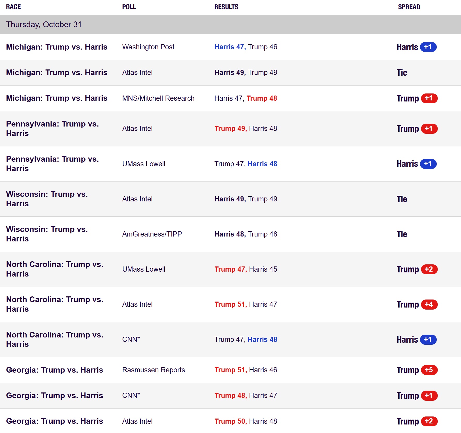Click the Thursday, October 31 date header

click(44, 25)
